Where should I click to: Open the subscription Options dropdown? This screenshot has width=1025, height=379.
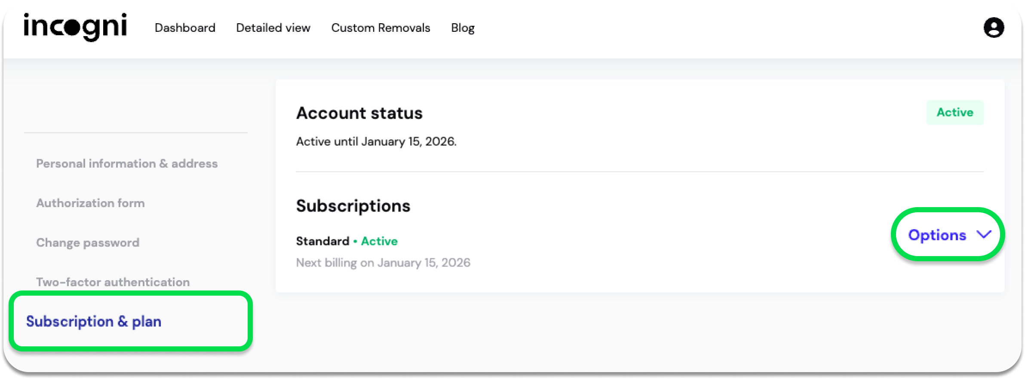[x=937, y=235]
